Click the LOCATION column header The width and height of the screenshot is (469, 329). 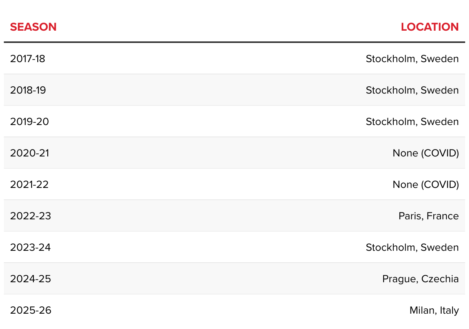tap(430, 27)
